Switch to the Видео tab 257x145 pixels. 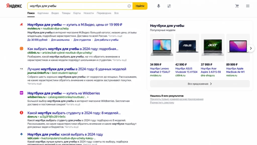tap(55, 13)
